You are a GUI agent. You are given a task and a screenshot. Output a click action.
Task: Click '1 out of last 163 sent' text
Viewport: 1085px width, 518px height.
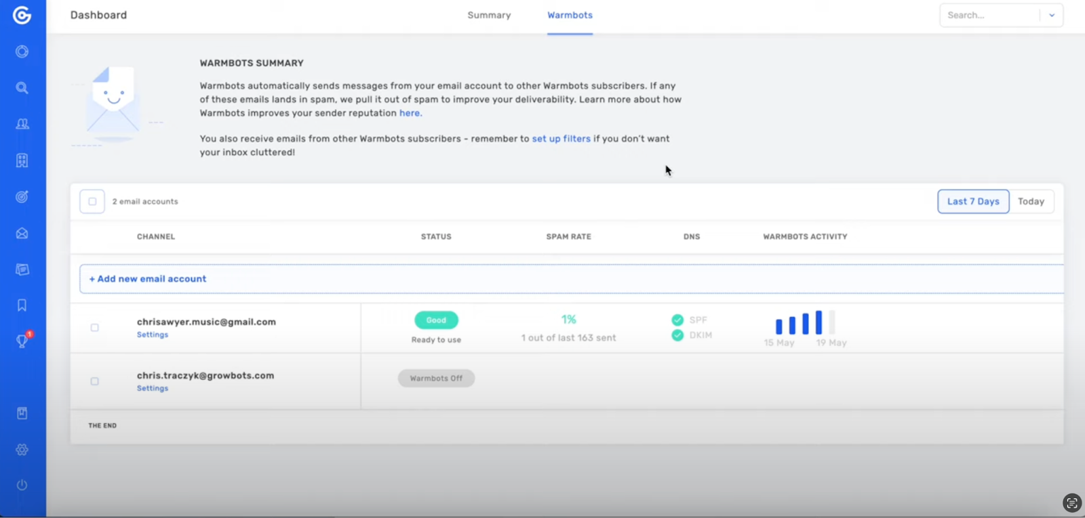568,338
